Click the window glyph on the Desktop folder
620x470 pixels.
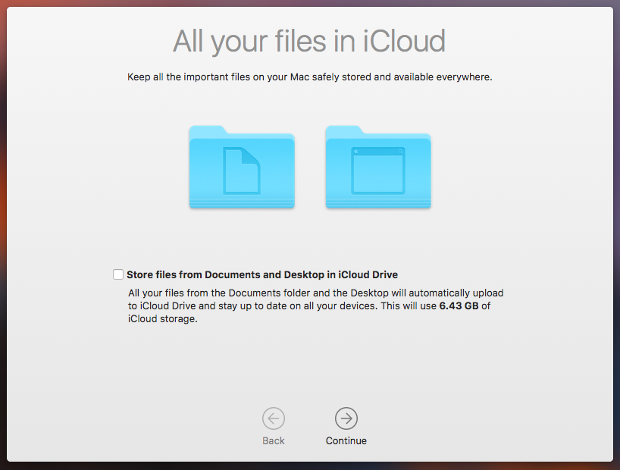tap(378, 171)
